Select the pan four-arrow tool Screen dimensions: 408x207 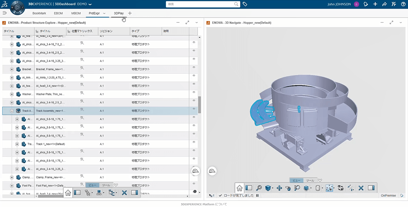click(279, 188)
